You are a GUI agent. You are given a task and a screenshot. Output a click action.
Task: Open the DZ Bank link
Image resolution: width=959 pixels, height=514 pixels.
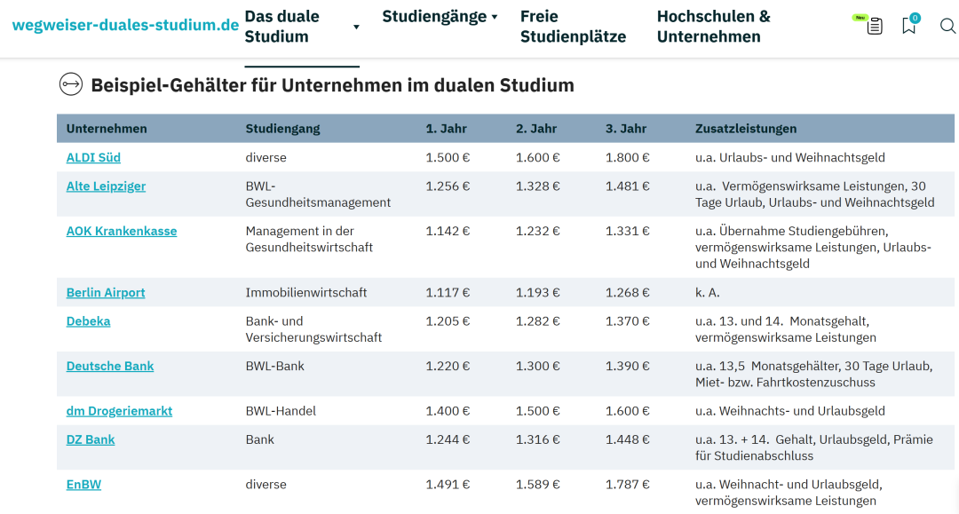(91, 439)
